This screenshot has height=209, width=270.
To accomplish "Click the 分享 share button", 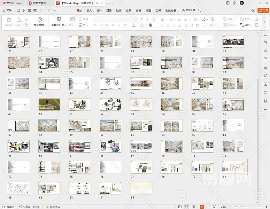I will click(263, 10).
